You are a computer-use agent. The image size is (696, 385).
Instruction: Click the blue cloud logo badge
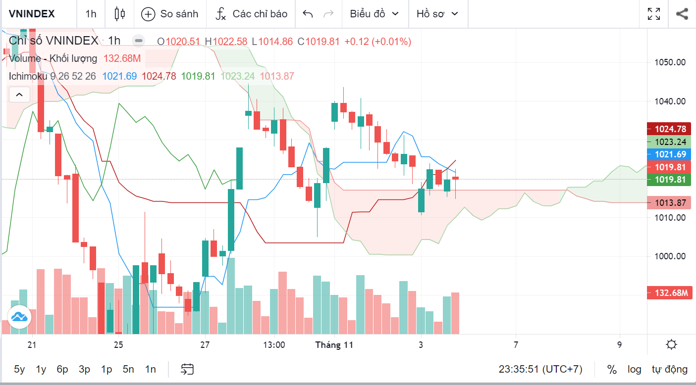(x=19, y=317)
